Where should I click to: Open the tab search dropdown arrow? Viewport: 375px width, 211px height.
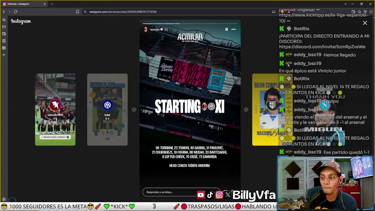345,4
